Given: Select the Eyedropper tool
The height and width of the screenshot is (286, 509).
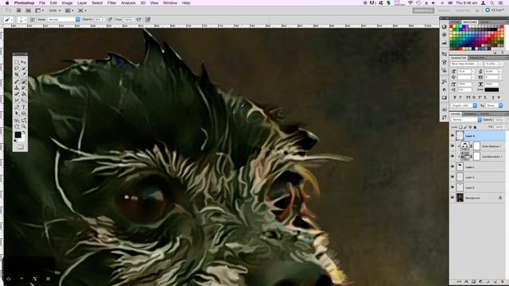Looking at the screenshot, I should pos(24,75).
